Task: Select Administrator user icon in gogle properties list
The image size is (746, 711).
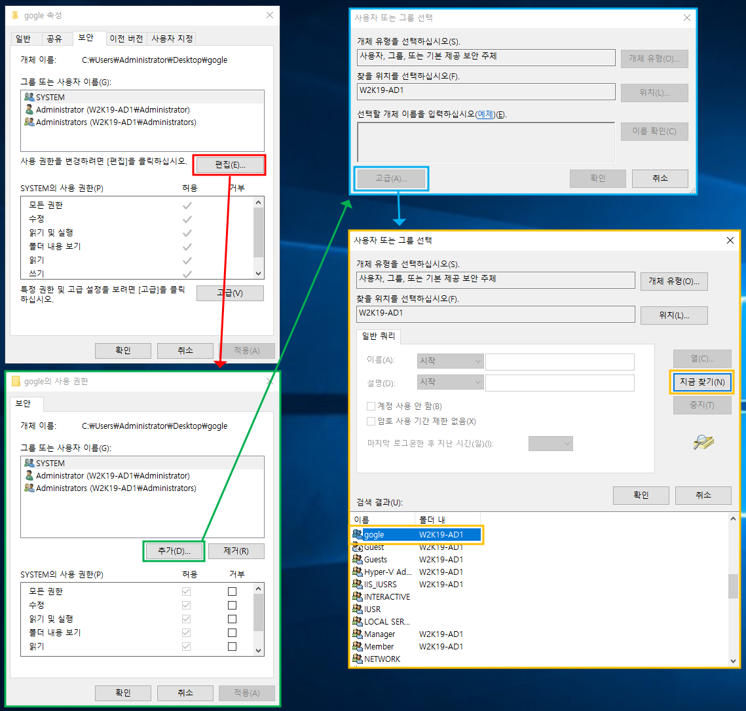Action: (x=29, y=109)
